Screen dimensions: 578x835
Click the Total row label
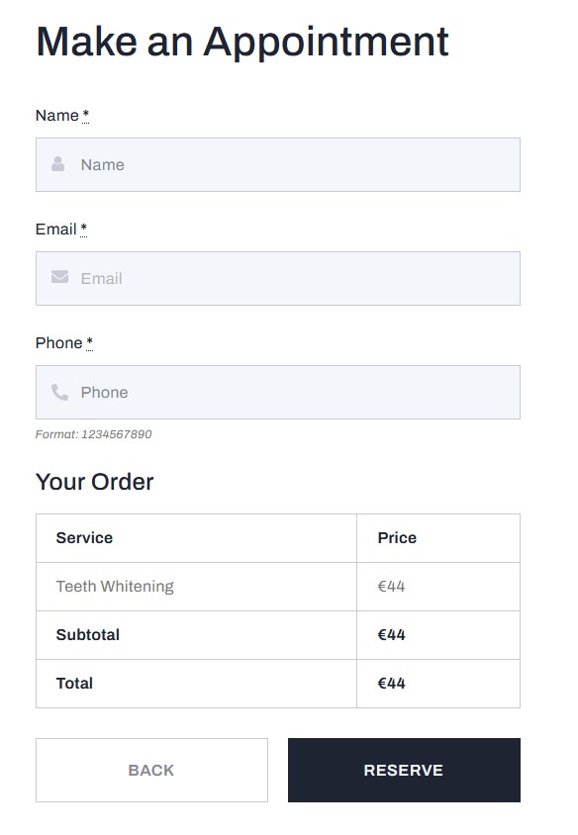tap(74, 684)
